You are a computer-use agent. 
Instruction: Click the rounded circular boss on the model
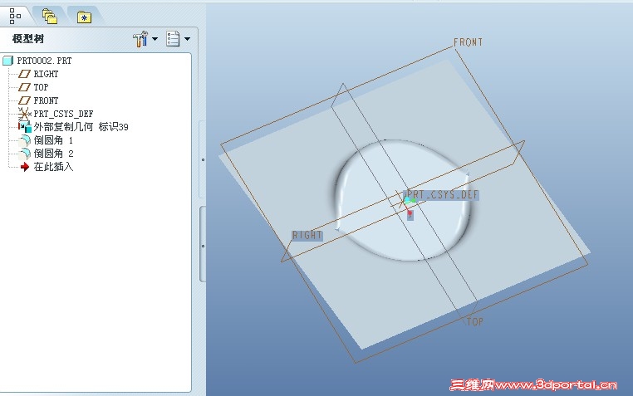404,200
